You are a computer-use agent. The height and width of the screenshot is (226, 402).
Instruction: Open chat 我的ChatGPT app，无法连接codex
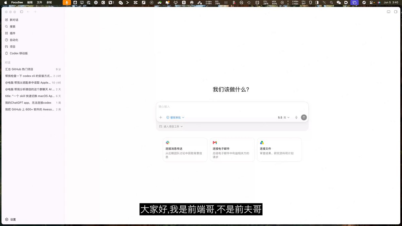pyautogui.click(x=33, y=103)
